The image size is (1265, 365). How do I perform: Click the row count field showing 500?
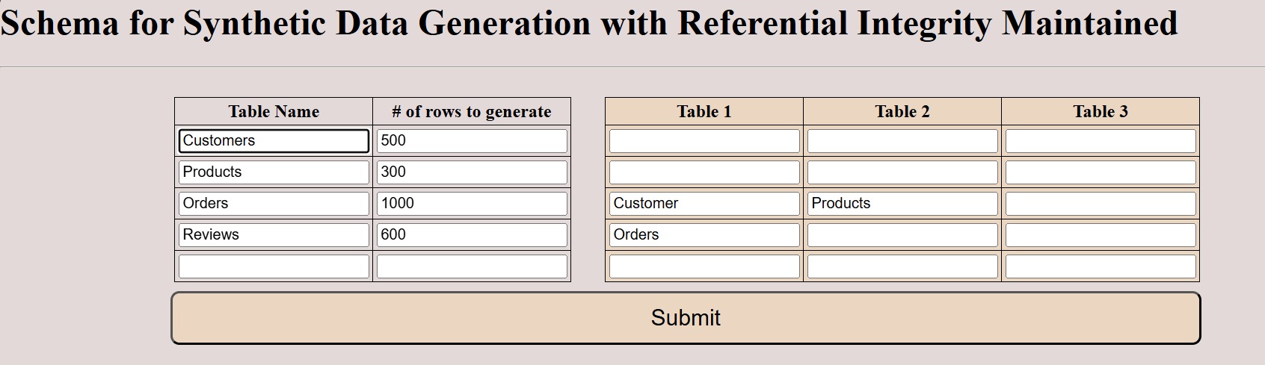(x=472, y=141)
